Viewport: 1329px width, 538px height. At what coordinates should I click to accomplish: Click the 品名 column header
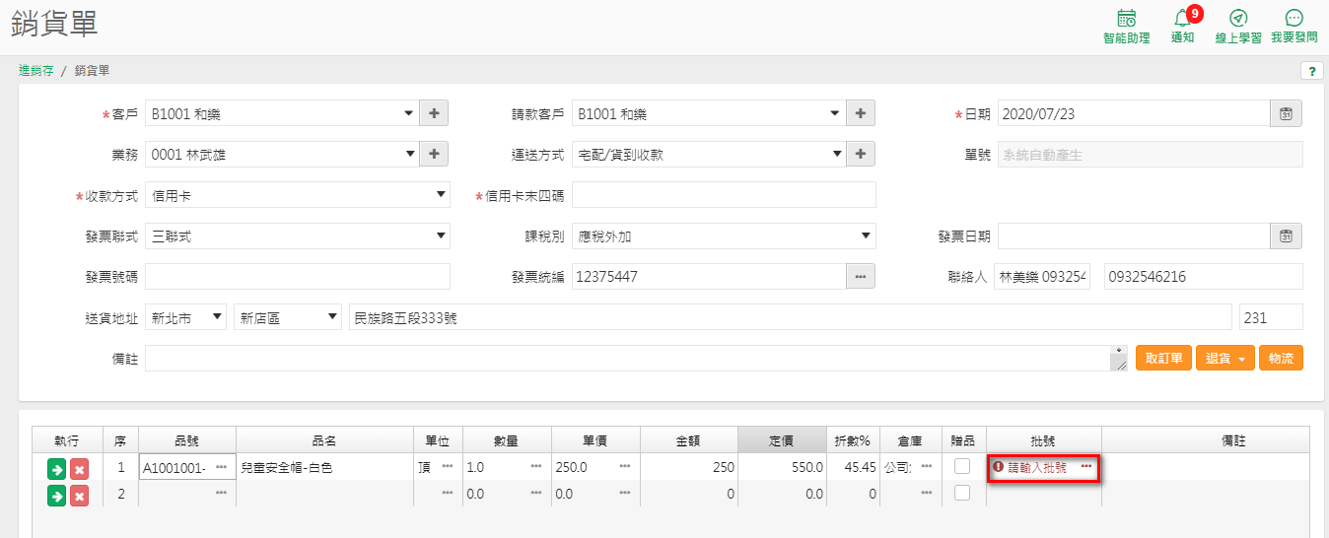[x=324, y=440]
